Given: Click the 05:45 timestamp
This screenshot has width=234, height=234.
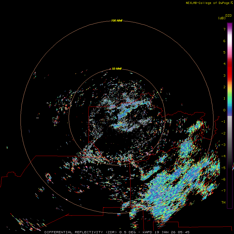Looking at the screenshot, I should click(184, 232).
